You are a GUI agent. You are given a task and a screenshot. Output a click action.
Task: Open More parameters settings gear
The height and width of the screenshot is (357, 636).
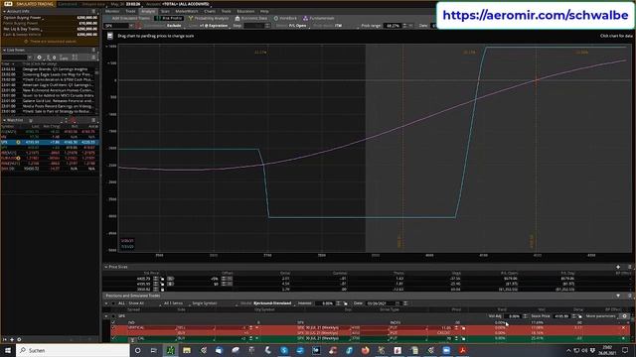pos(624,316)
